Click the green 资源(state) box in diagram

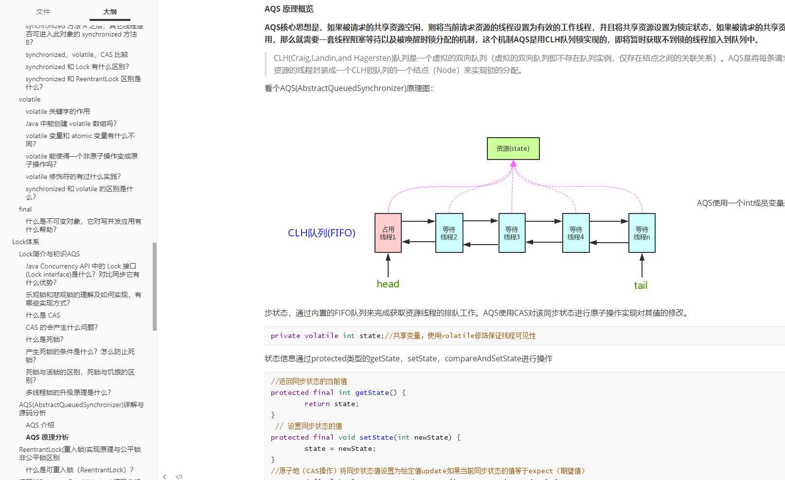coord(513,148)
